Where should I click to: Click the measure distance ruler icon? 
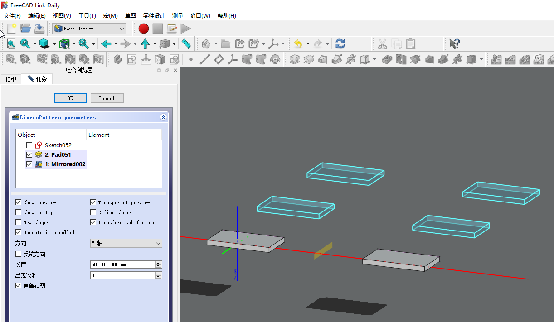click(186, 44)
